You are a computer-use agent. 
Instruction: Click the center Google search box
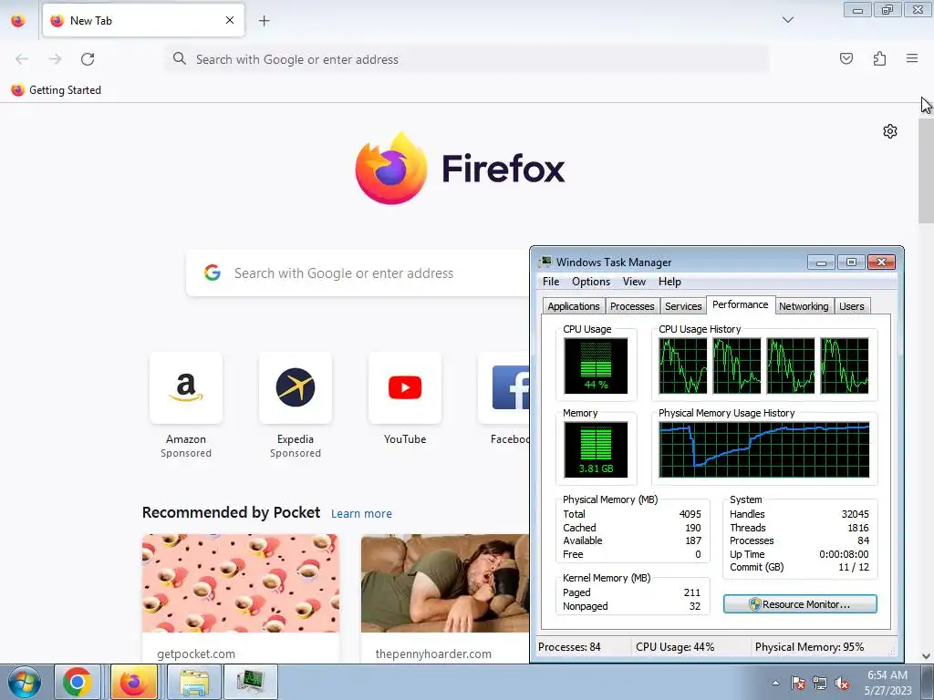[x=358, y=273]
